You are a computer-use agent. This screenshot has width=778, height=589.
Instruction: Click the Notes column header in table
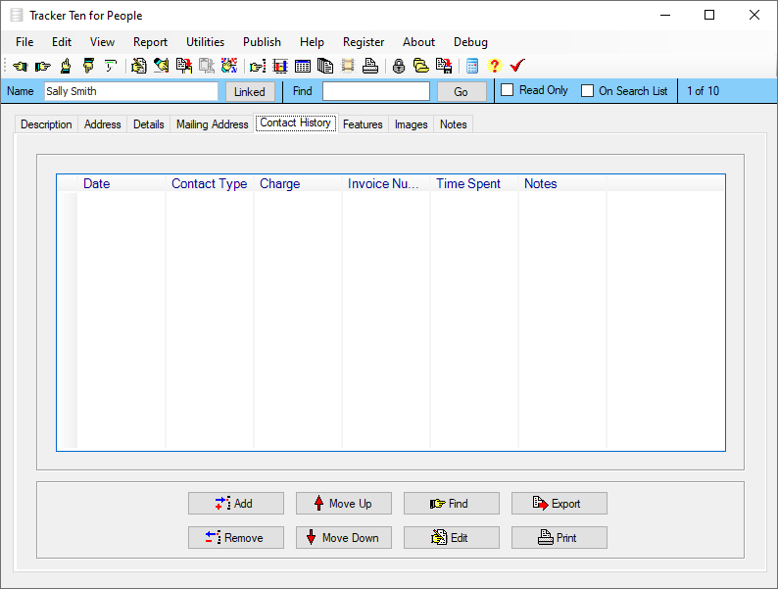pyautogui.click(x=562, y=183)
